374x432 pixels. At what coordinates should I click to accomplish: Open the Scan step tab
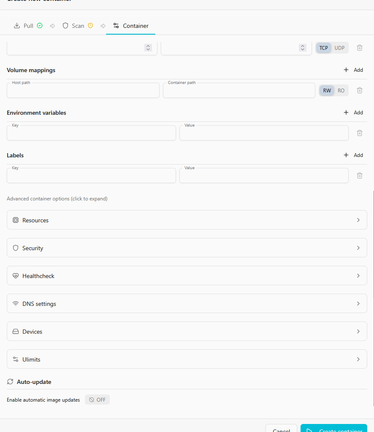[x=78, y=26]
